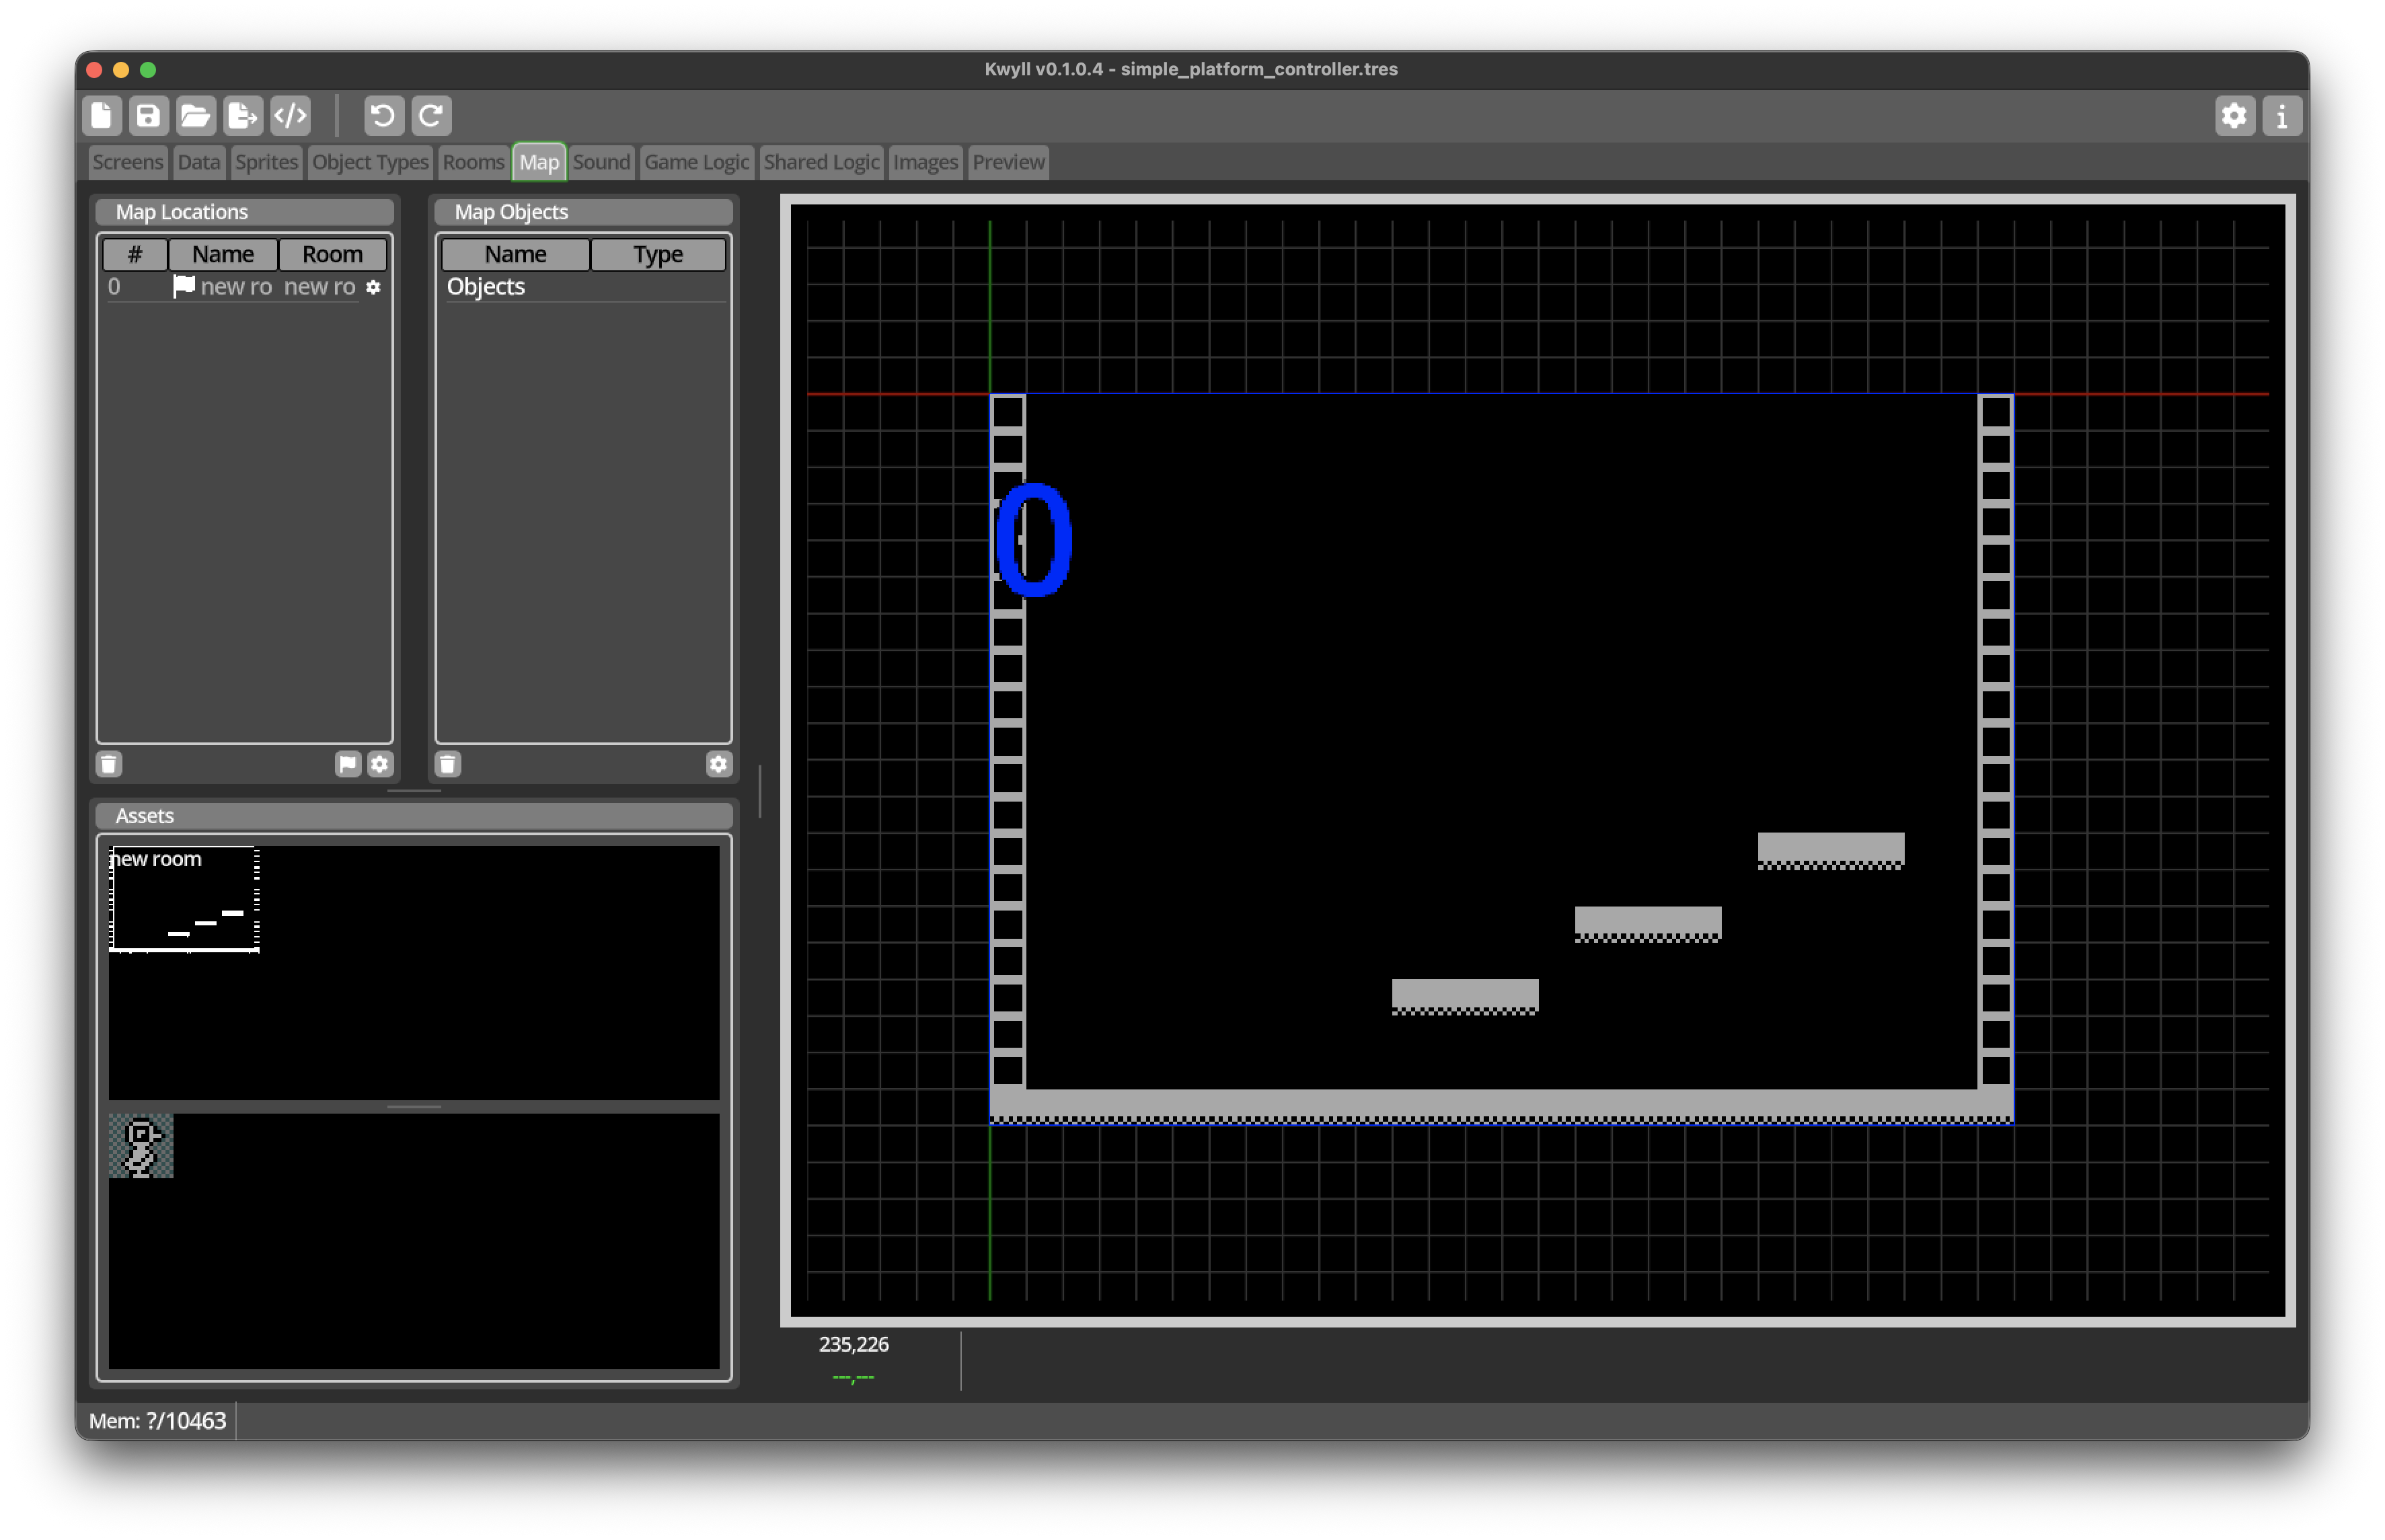Undo the last action
Image resolution: width=2385 pixels, height=1540 pixels.
coord(383,116)
